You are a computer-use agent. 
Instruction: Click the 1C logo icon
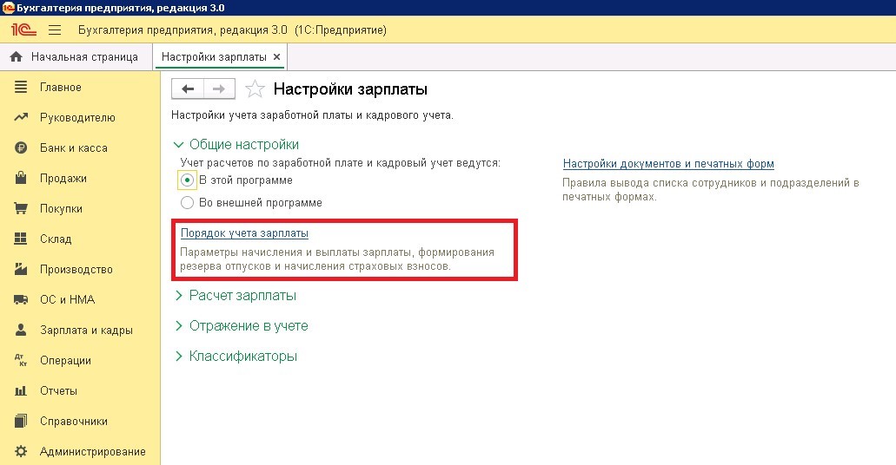(23, 29)
